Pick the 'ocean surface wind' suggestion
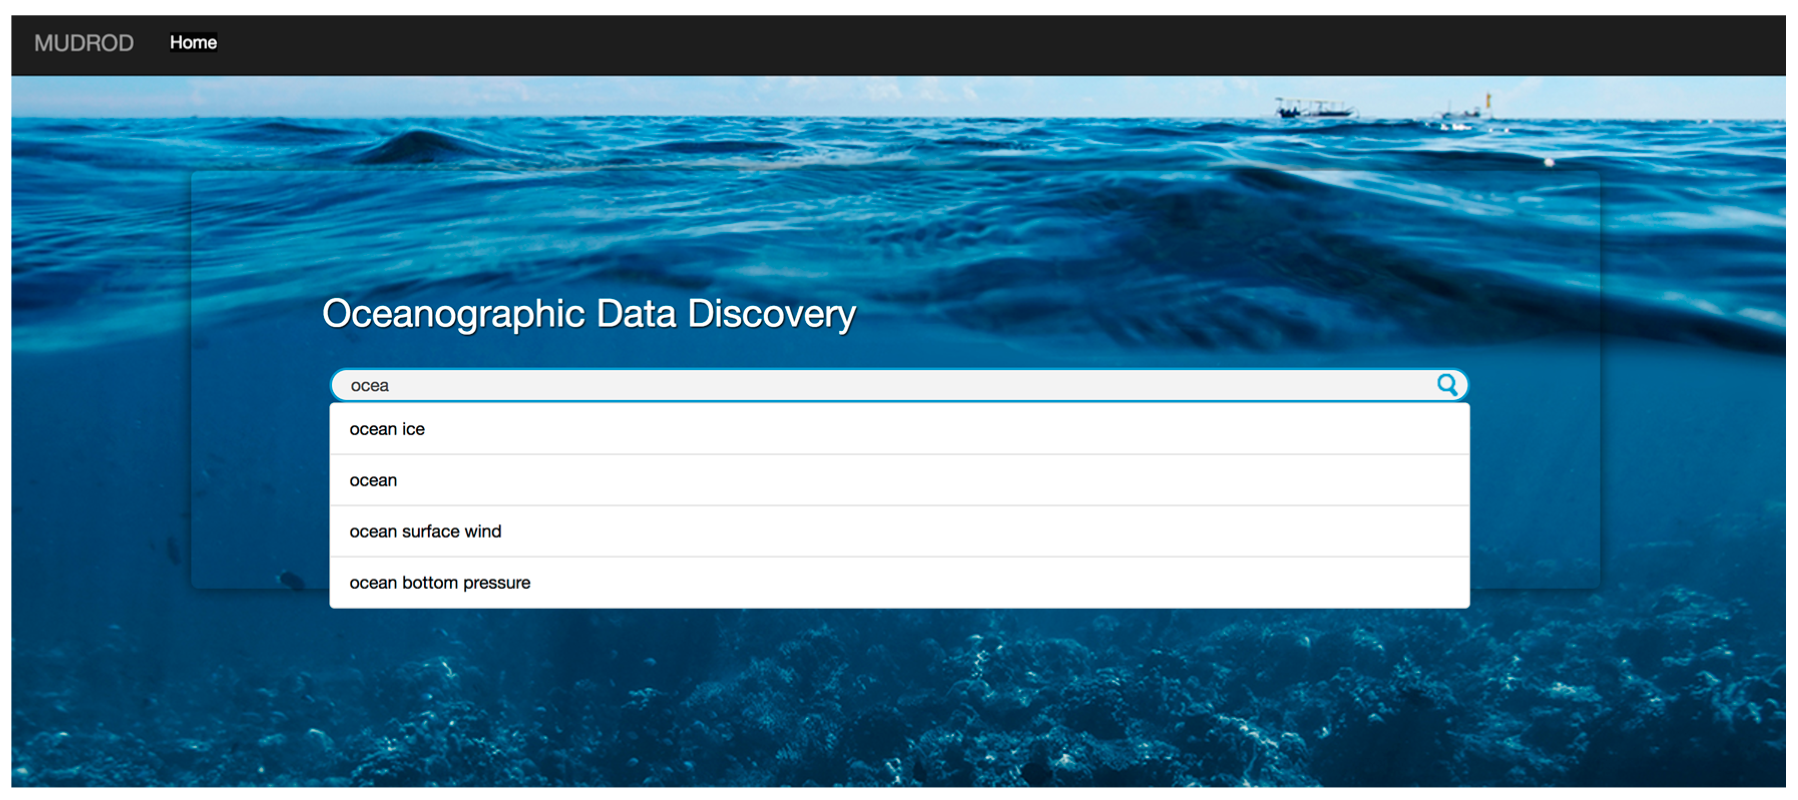 coord(425,531)
